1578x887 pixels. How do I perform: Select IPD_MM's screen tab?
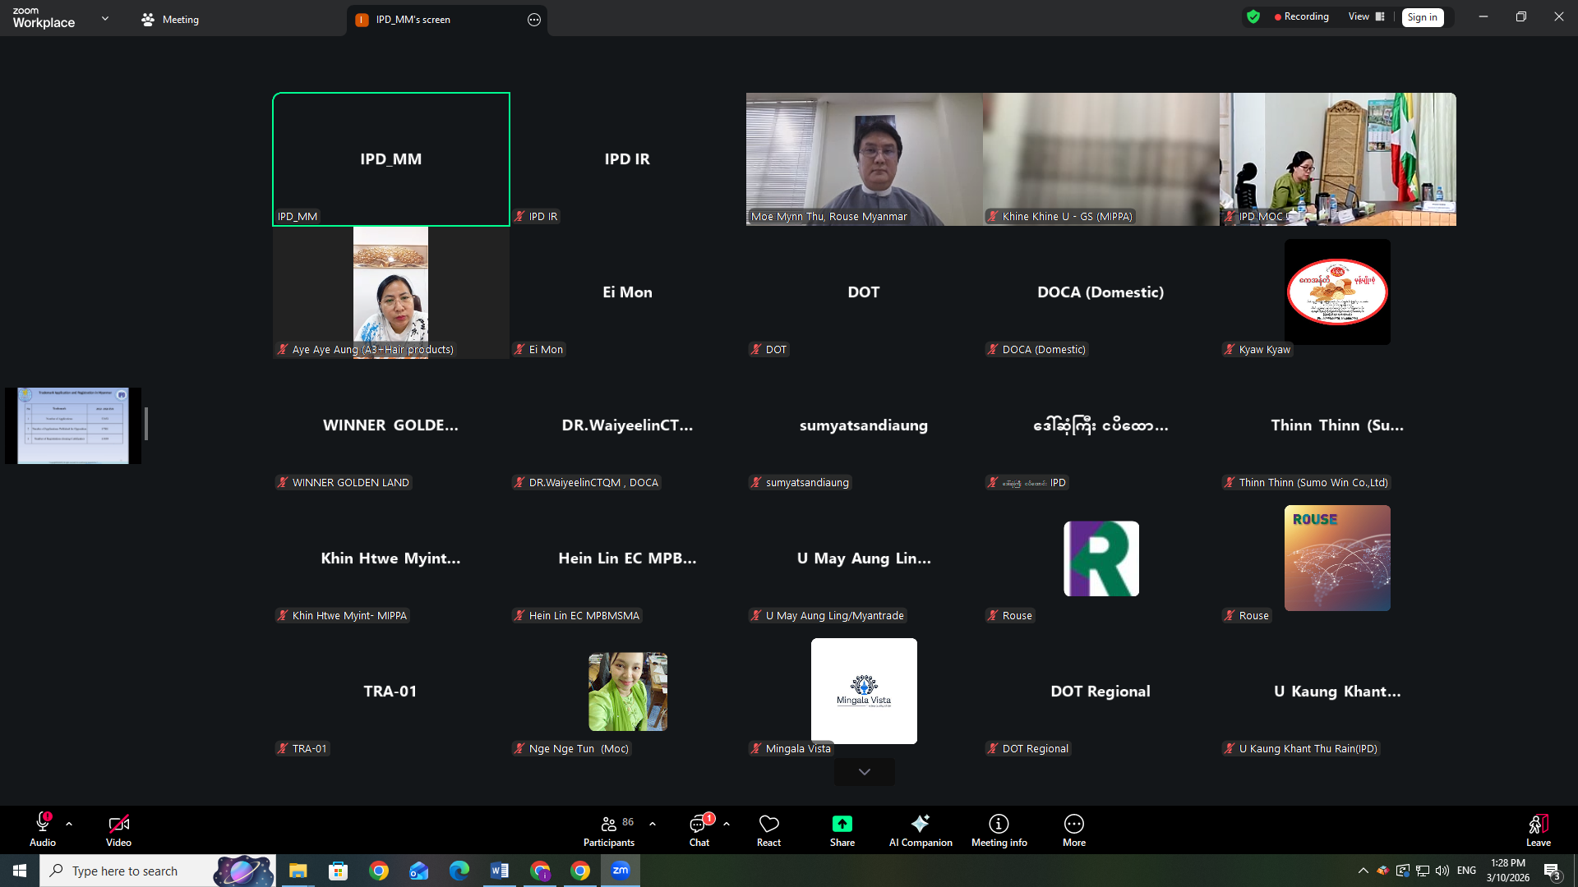tap(413, 20)
